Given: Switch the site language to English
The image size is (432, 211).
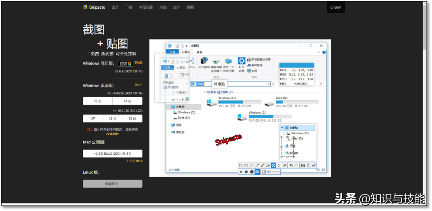Looking at the screenshot, I should (x=335, y=7).
